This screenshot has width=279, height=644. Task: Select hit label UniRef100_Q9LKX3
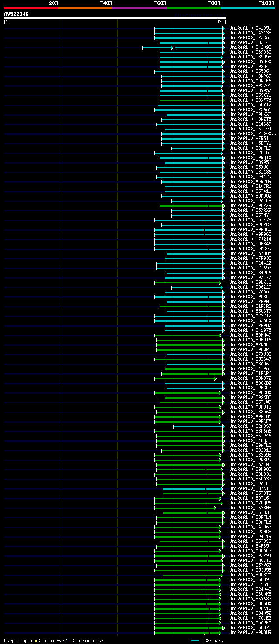tap(250, 114)
